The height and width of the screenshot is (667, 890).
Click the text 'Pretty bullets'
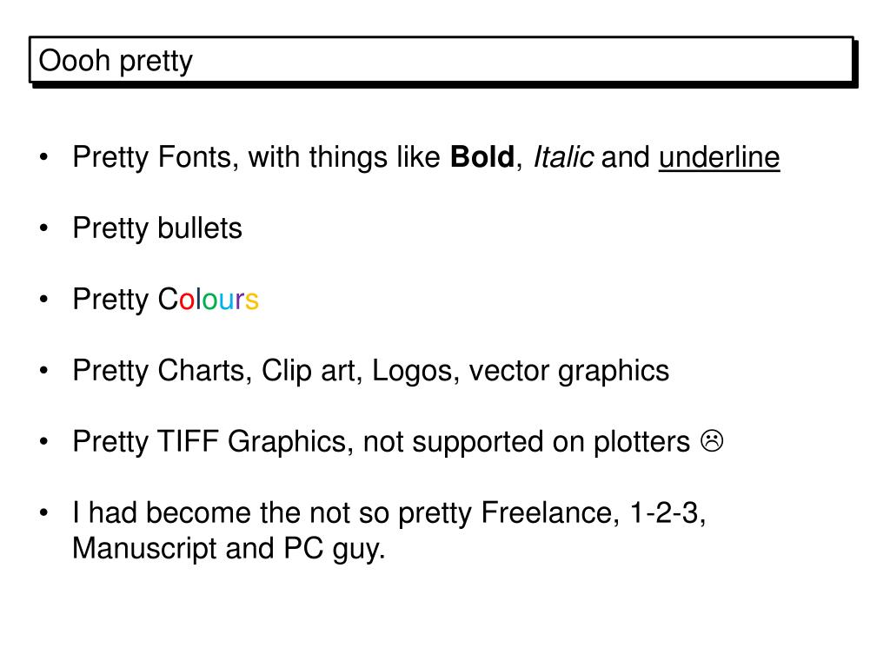[157, 228]
